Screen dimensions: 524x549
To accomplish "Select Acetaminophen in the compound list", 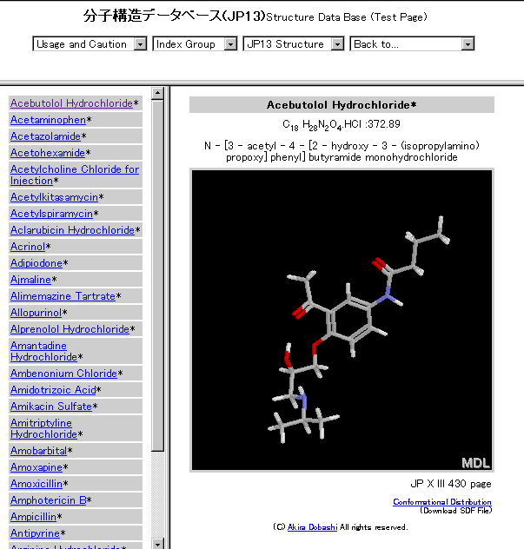I will point(48,120).
